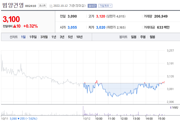This screenshot has height=123, width=180.
Task: Click the 10/12 date axis label
Action: pos(87,119)
